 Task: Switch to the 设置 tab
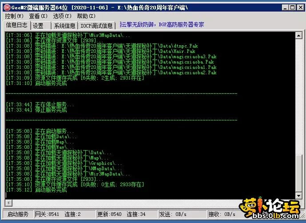[40, 26]
